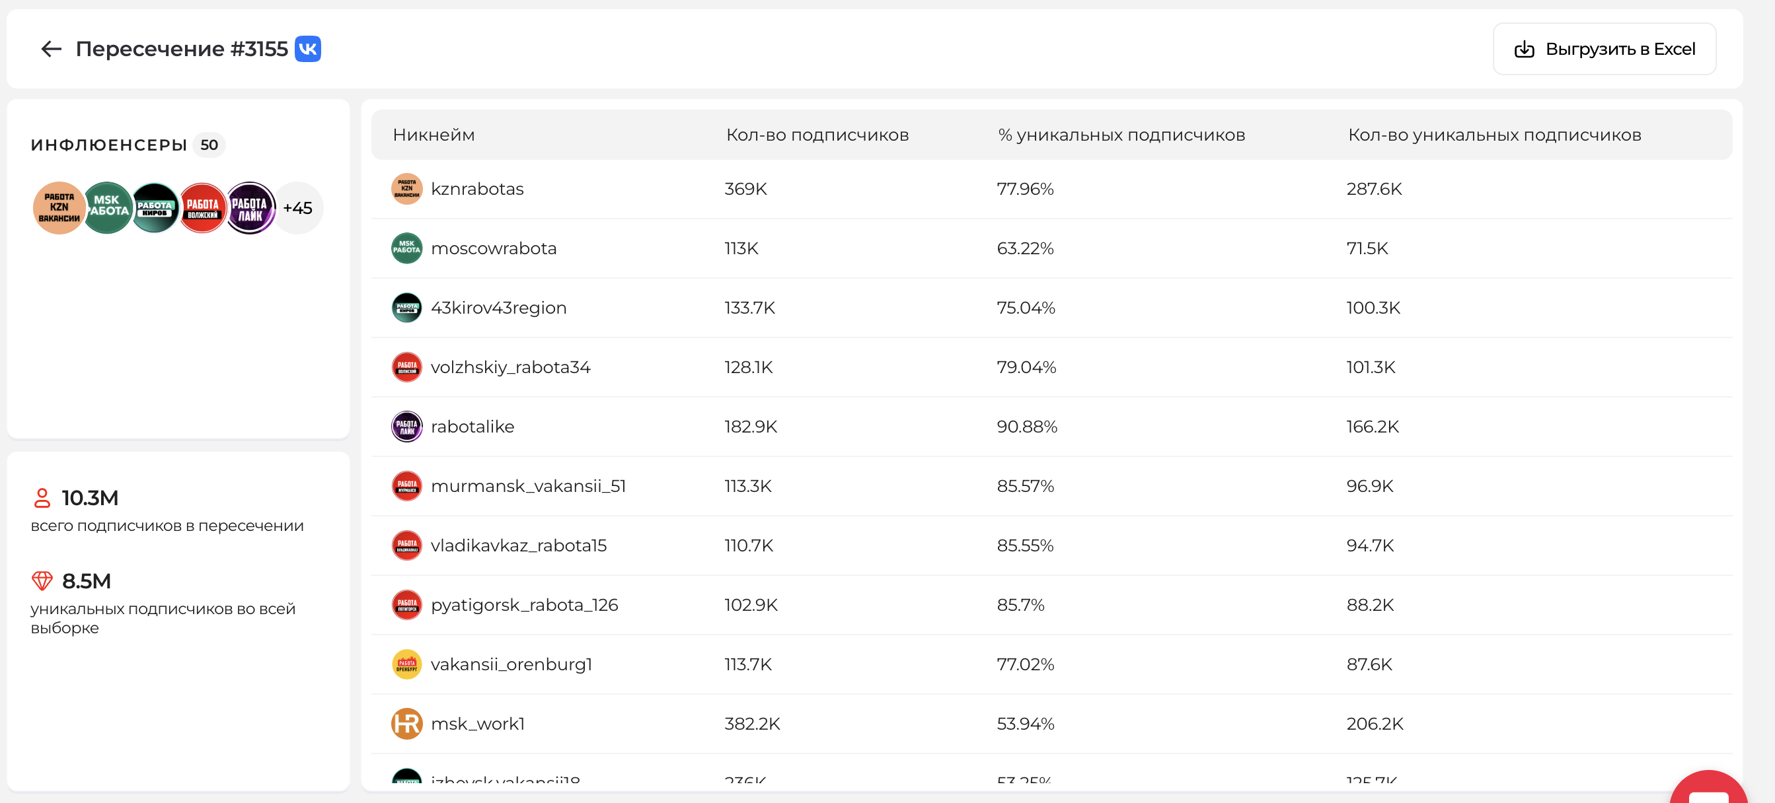Select unique percent 63.22% value
Screen dimensions: 1775x803
pyautogui.click(x=1024, y=248)
